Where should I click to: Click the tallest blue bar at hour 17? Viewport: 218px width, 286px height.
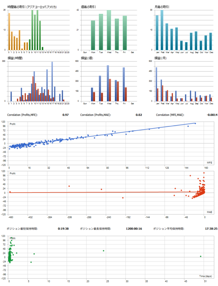(52, 82)
